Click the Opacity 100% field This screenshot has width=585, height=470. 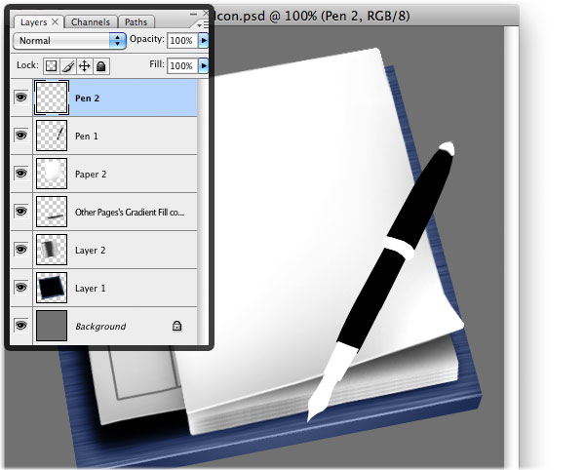(182, 40)
